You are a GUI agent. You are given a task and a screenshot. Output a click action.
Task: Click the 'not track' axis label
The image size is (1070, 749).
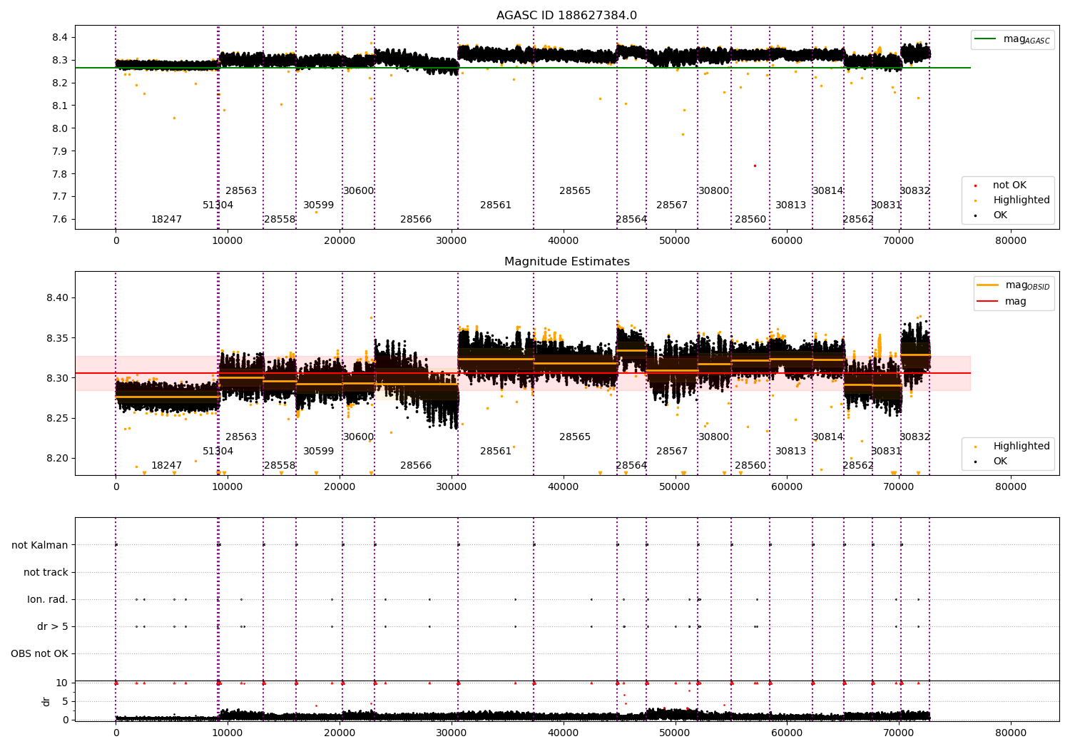(46, 573)
